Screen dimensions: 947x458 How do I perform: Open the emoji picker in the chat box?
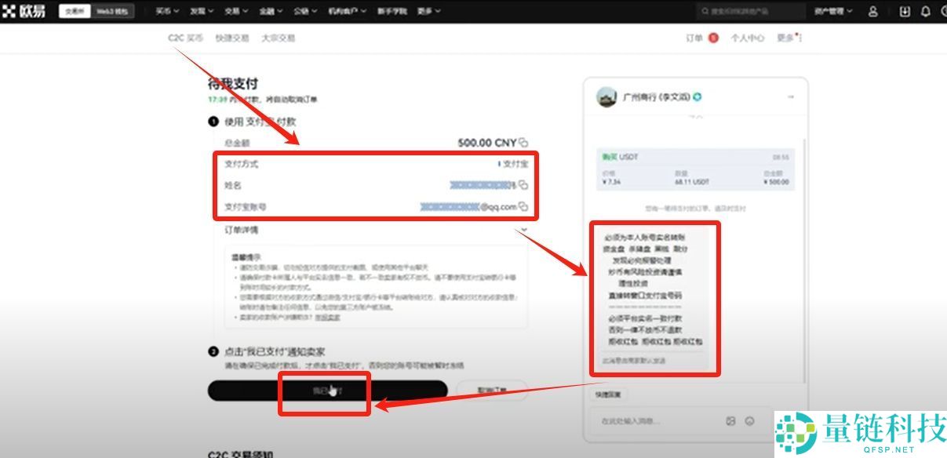(749, 421)
